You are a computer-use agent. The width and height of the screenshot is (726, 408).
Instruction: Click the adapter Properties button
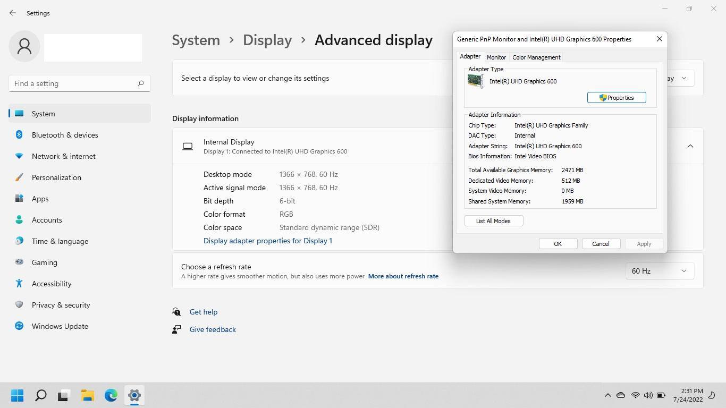click(x=616, y=98)
